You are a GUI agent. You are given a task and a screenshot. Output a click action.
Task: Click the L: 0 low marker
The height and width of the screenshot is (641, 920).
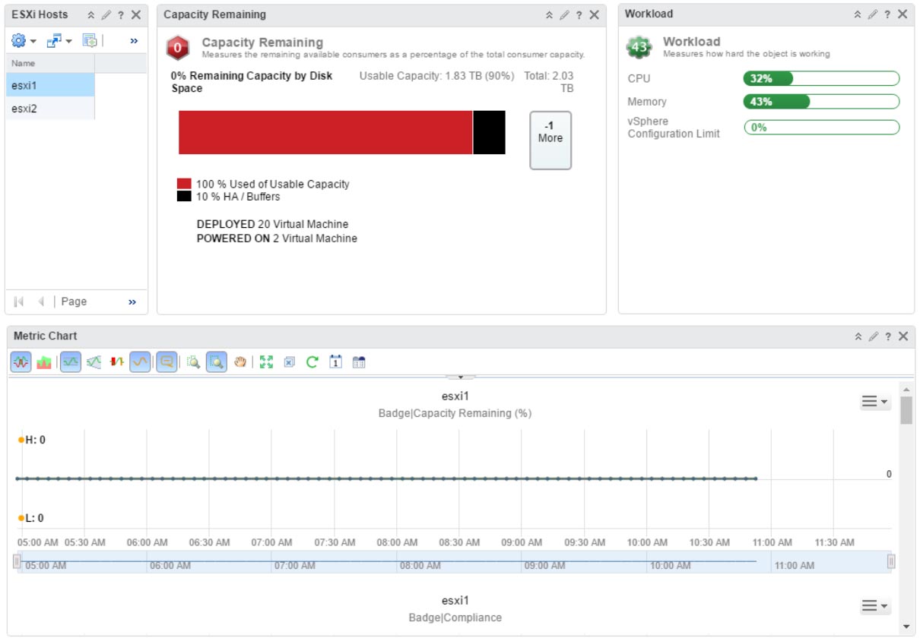tap(31, 518)
